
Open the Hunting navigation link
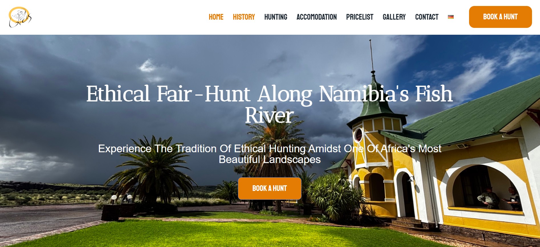point(276,17)
